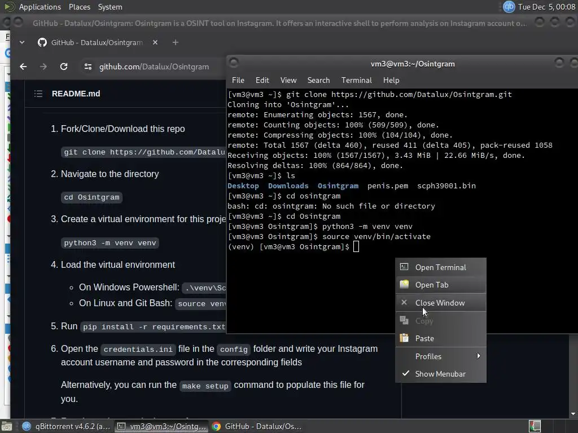Select Paste from the context menu
The height and width of the screenshot is (433, 578).
(x=441, y=338)
